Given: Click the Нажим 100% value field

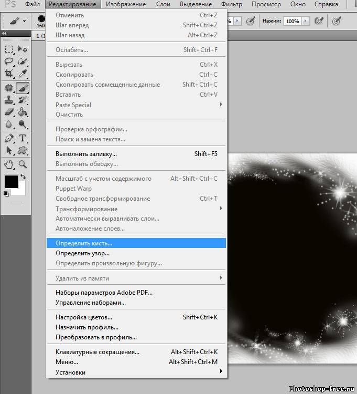Looking at the screenshot, I should pyautogui.click(x=292, y=21).
